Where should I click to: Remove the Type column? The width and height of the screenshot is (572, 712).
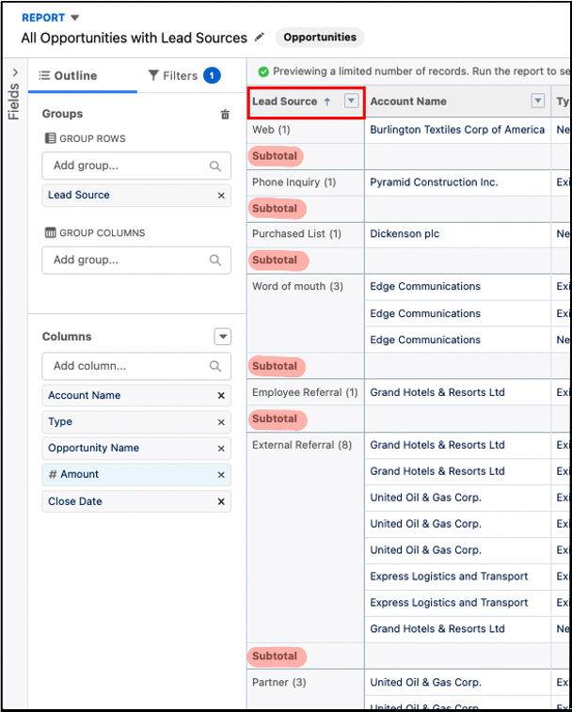(221, 422)
